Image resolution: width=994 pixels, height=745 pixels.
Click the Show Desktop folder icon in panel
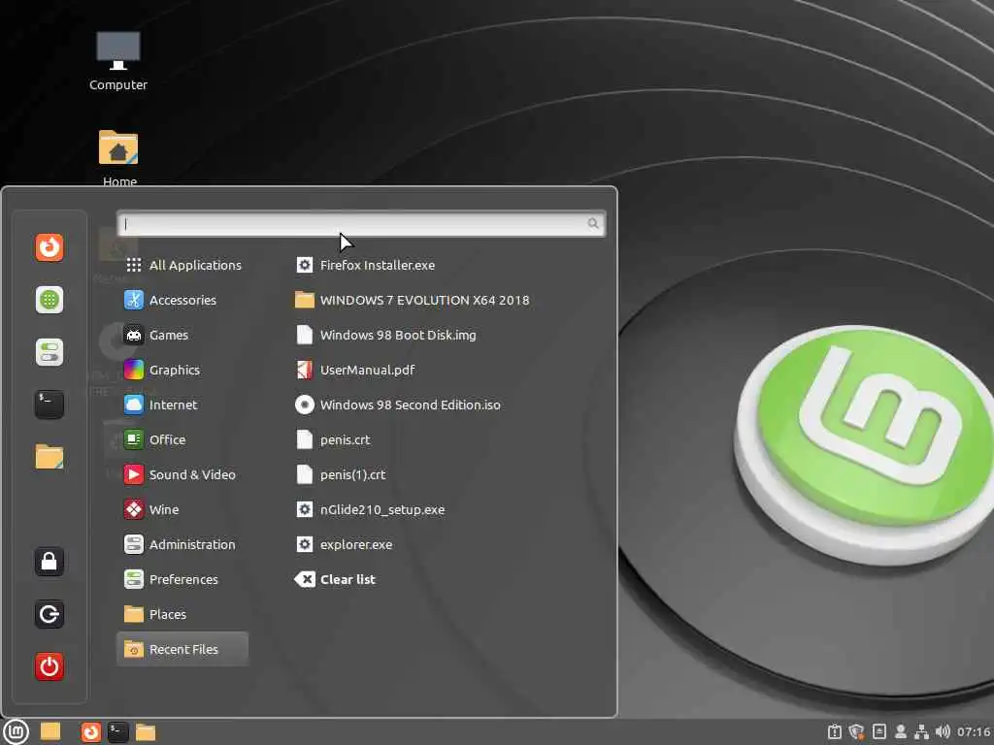pos(50,731)
